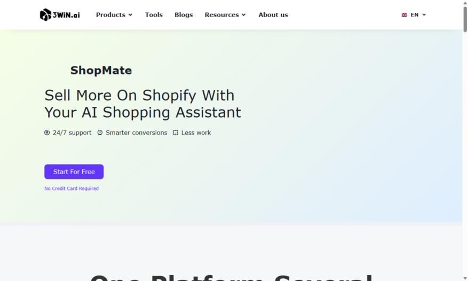468x281 pixels.
Task: Go to the Blogs page
Action: coord(184,15)
